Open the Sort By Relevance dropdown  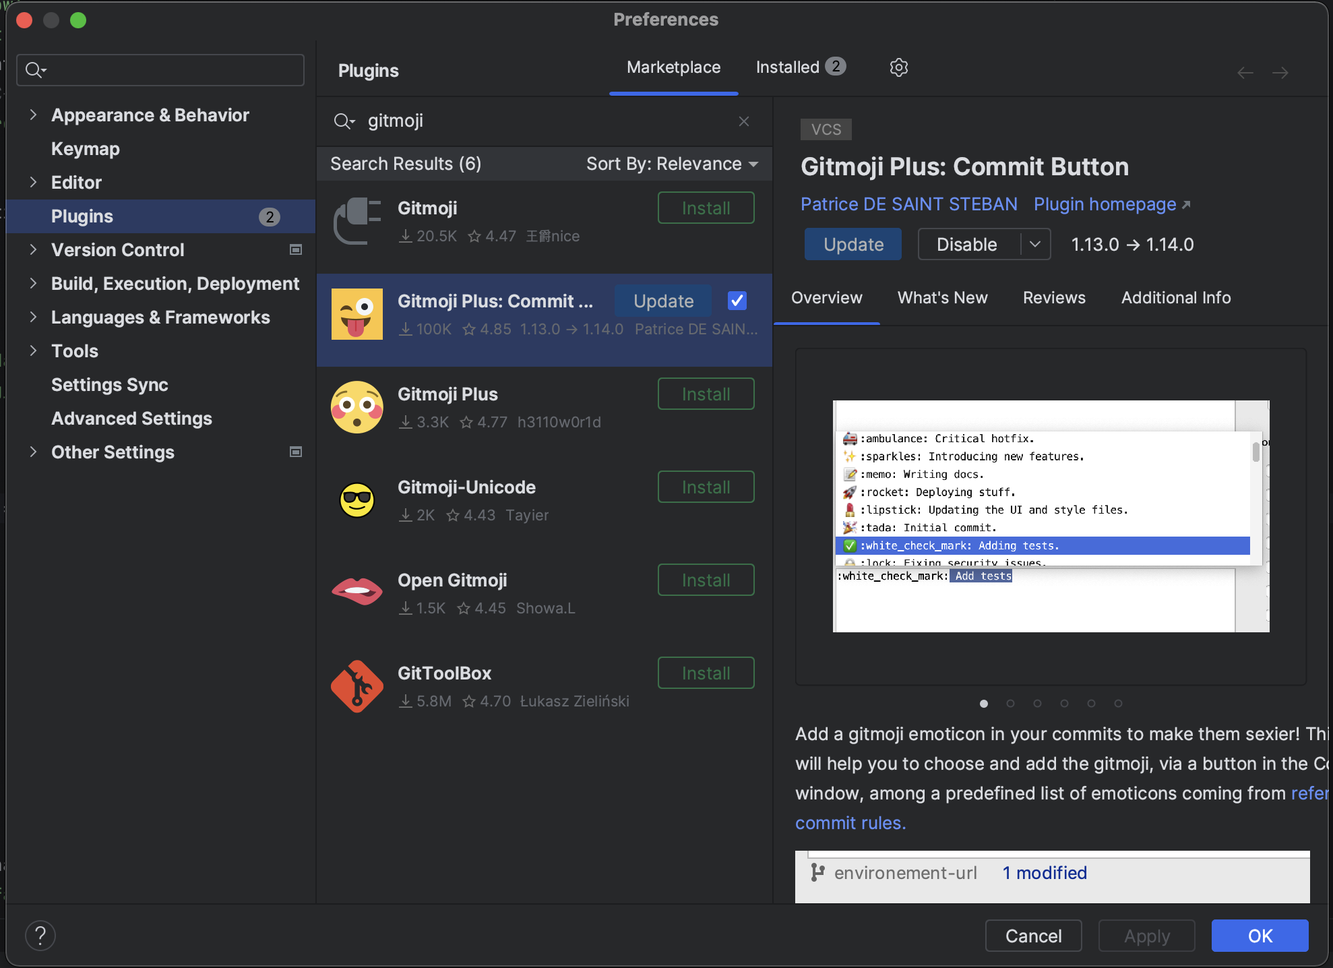click(672, 164)
